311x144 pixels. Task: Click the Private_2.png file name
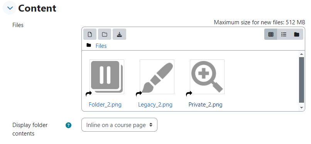(x=205, y=105)
